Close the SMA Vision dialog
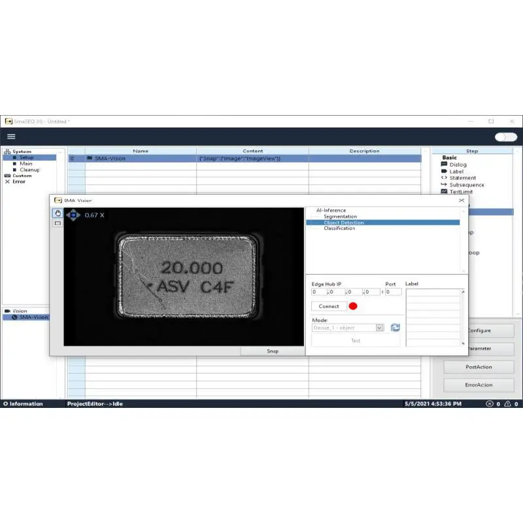The height and width of the screenshot is (523, 523). point(462,200)
